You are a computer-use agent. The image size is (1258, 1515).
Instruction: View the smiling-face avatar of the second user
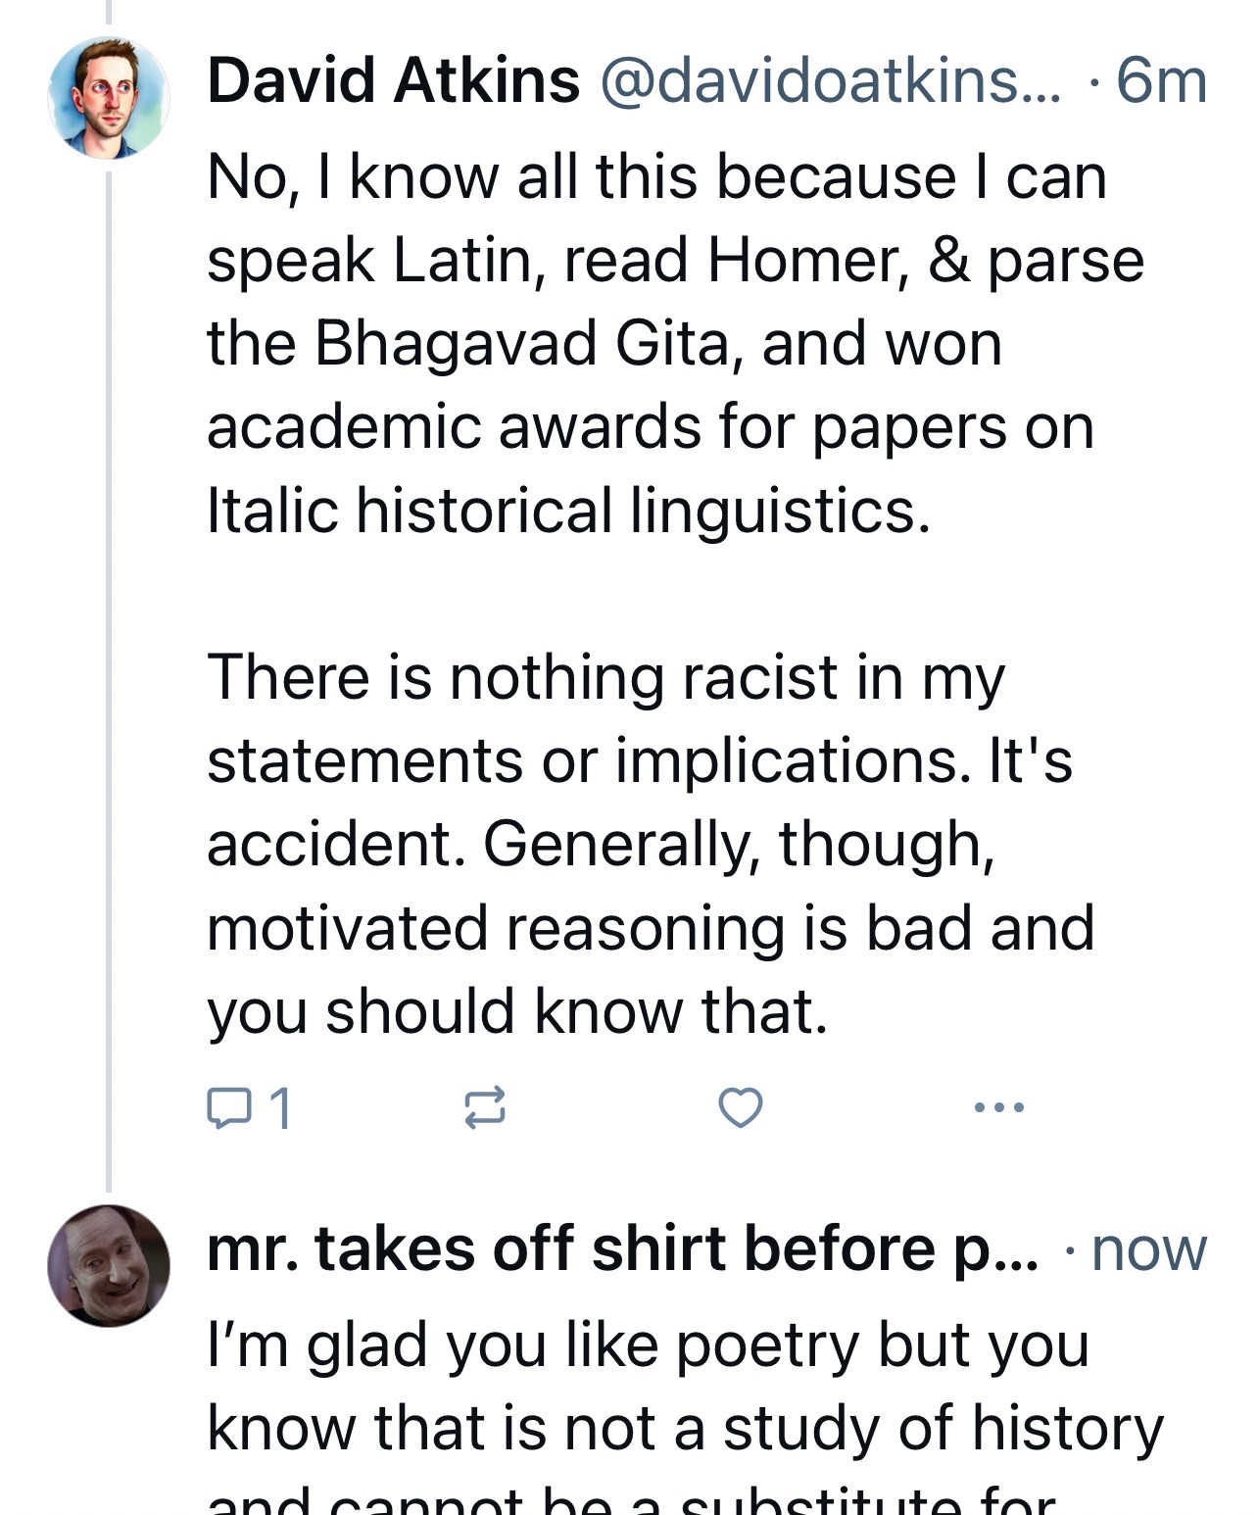(x=108, y=1265)
